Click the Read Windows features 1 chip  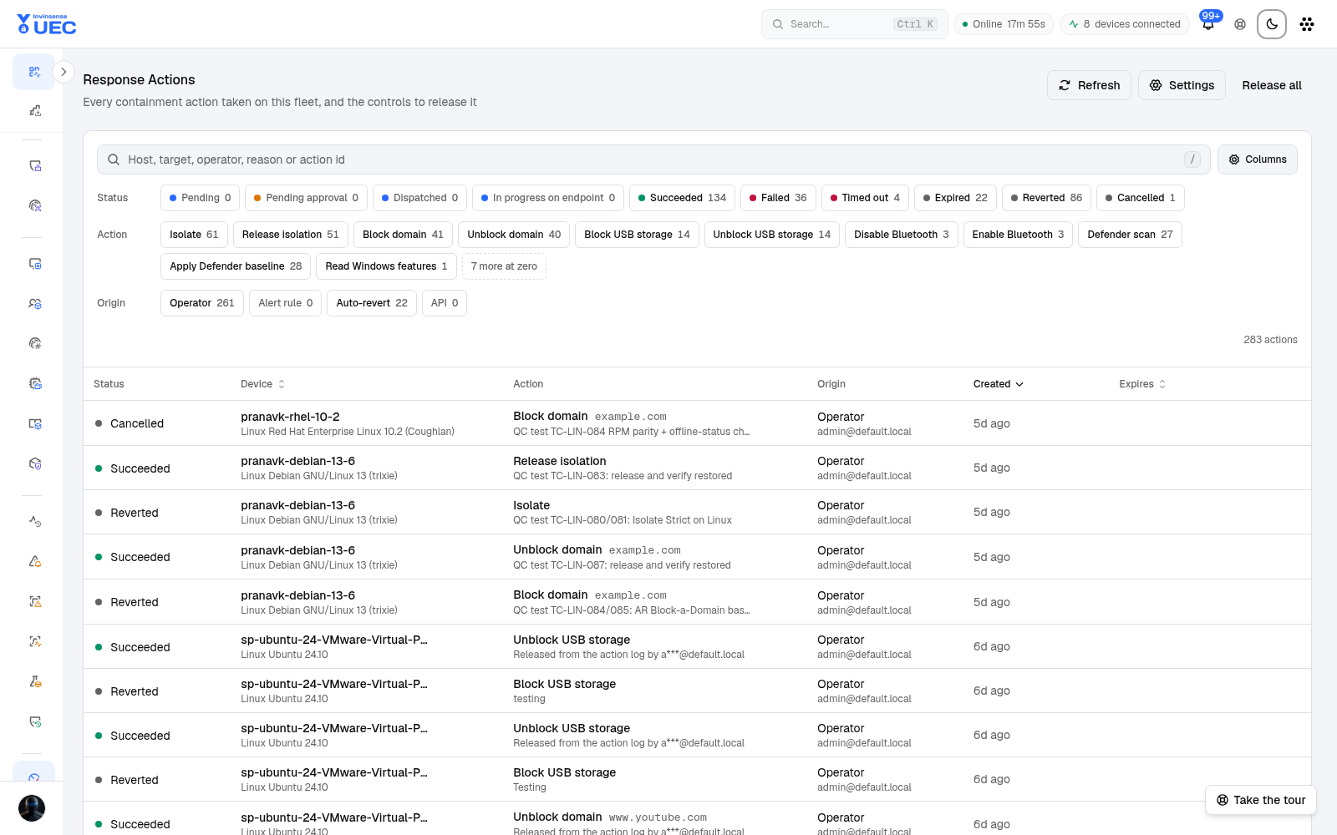click(x=386, y=266)
